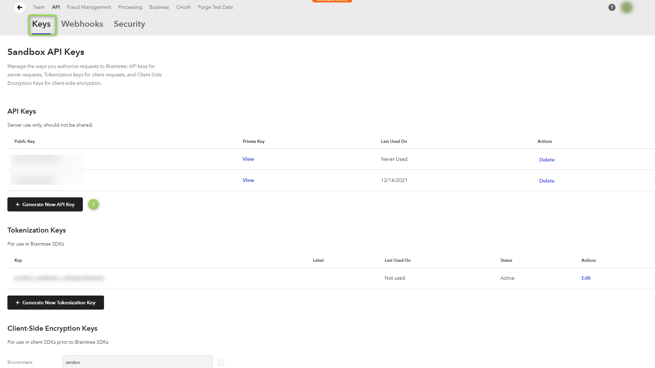This screenshot has width=655, height=368.
Task: Click the Tokenization Keys heading
Action: click(x=37, y=230)
